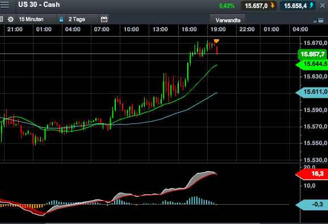Click the 15.530,0 price axis label
The width and height of the screenshot is (328, 224).
316,160
